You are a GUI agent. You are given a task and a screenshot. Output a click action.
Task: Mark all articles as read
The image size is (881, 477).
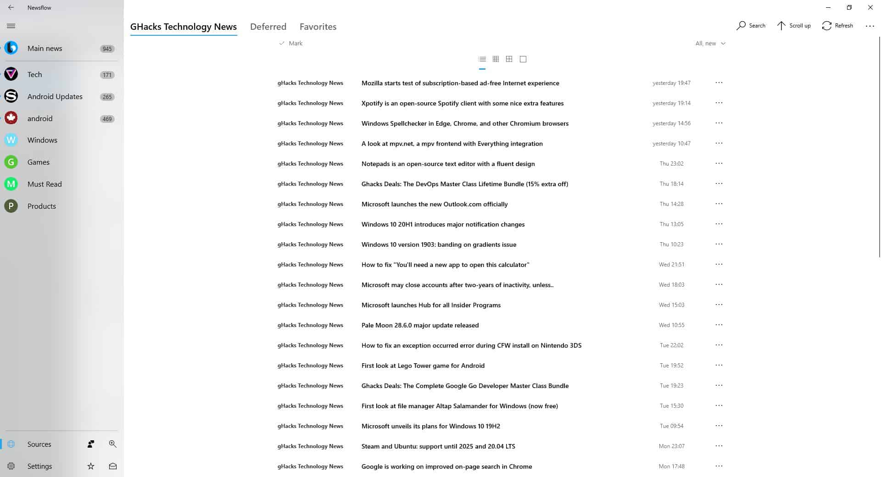click(291, 43)
